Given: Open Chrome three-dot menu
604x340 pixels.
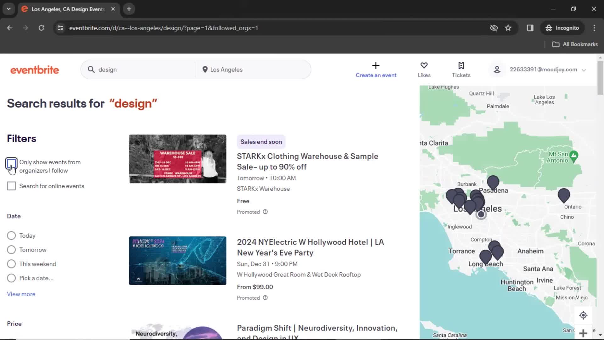Looking at the screenshot, I should pos(594,28).
